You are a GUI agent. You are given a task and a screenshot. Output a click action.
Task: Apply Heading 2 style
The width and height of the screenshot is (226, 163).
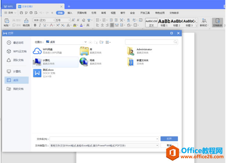click(x=176, y=23)
